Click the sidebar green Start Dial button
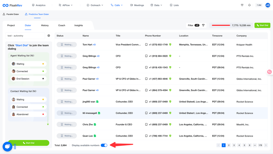The height and width of the screenshot is (154, 273). click(29, 143)
